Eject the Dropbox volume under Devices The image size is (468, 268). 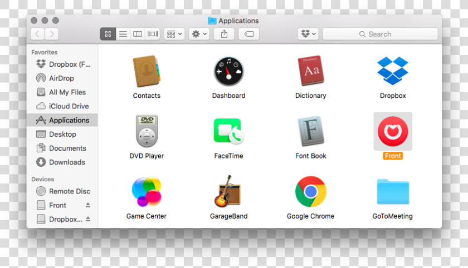click(x=88, y=219)
